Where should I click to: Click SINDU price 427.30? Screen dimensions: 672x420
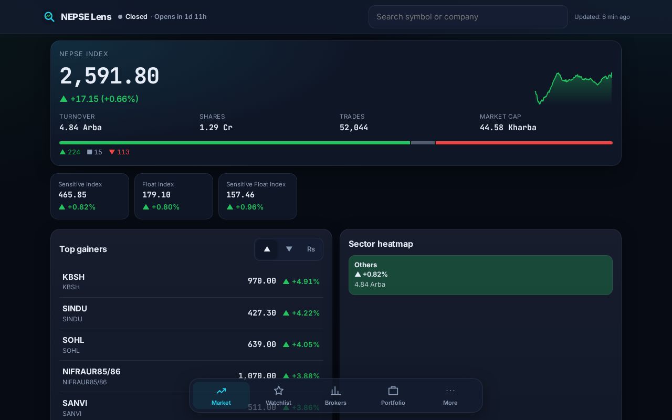(x=262, y=313)
